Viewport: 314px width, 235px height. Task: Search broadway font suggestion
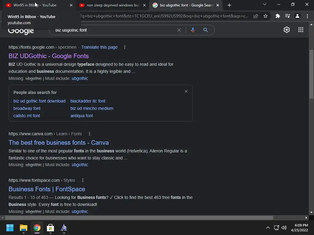point(27,108)
